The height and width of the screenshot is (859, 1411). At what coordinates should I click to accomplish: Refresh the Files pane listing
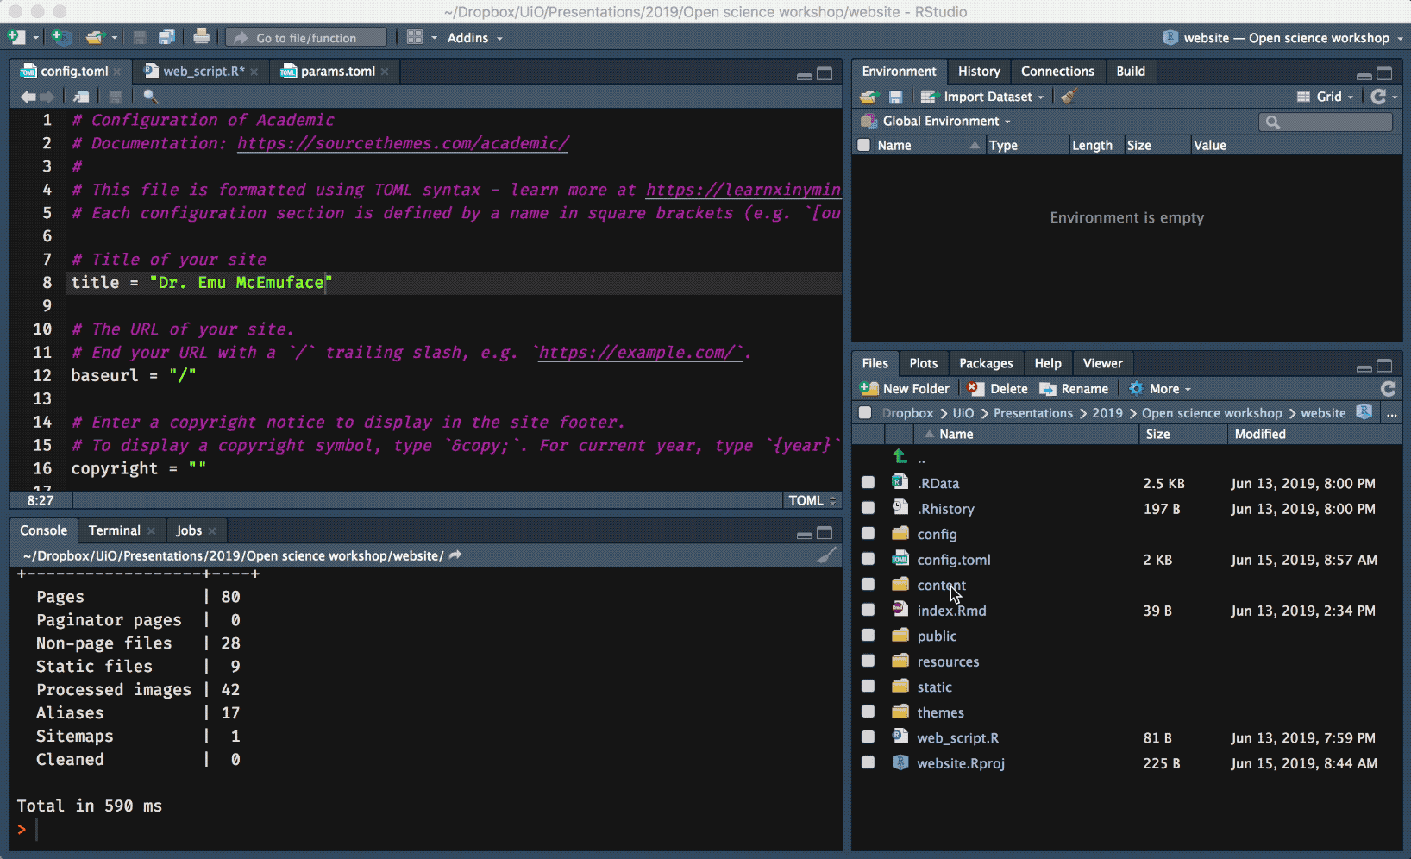(x=1388, y=389)
